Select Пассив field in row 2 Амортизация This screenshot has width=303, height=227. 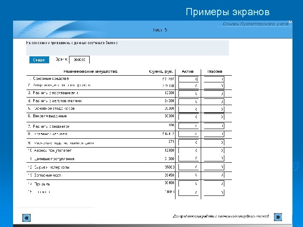[214, 86]
